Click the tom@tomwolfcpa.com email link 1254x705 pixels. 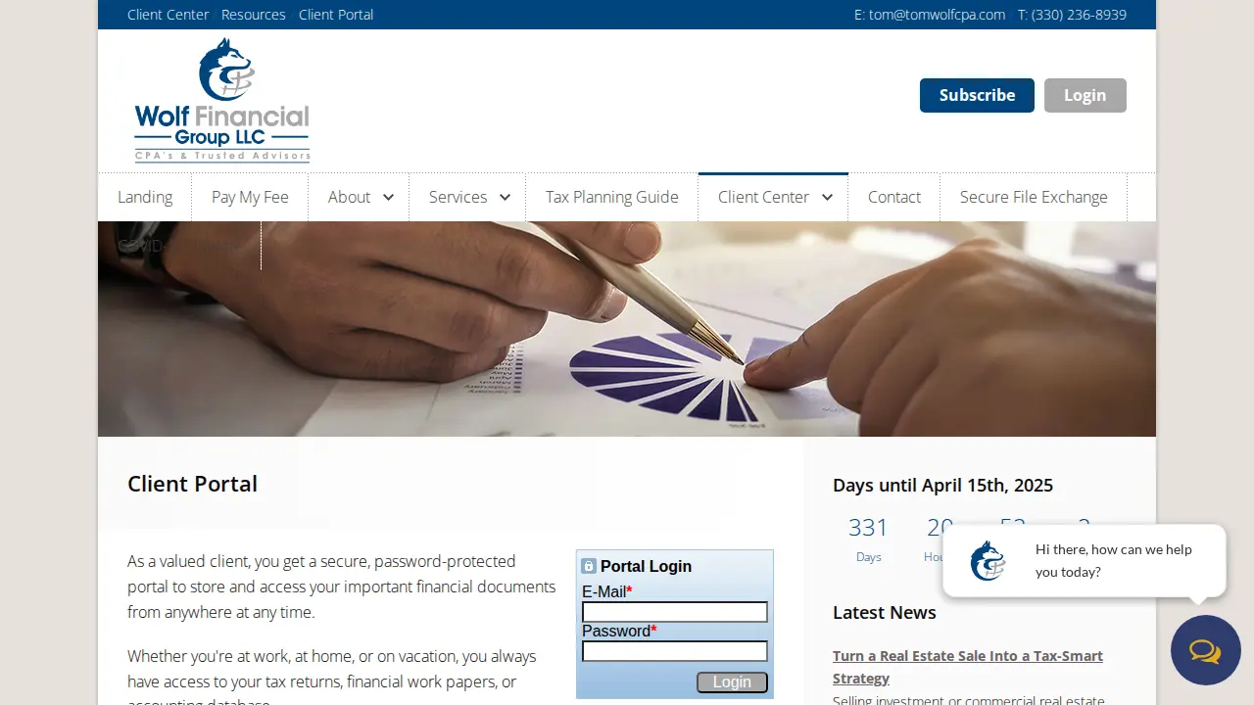pyautogui.click(x=937, y=15)
